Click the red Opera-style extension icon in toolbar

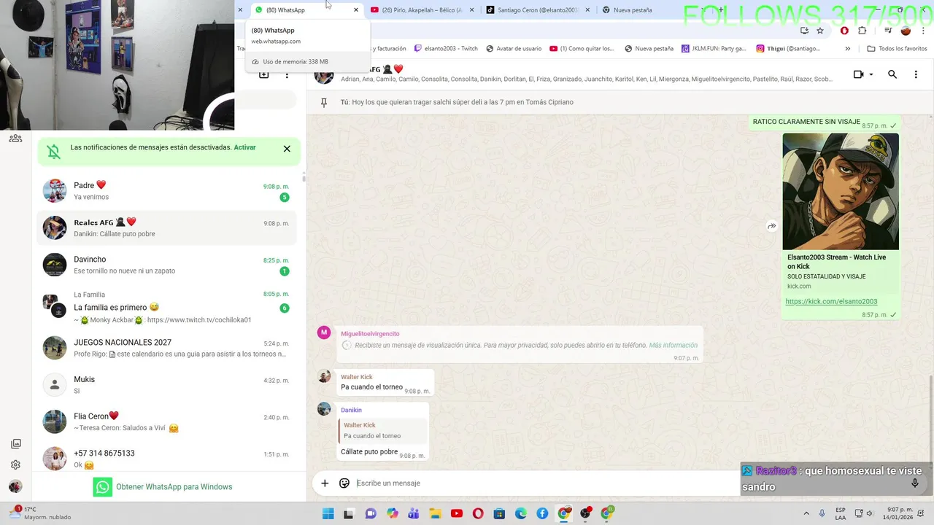[x=844, y=31]
